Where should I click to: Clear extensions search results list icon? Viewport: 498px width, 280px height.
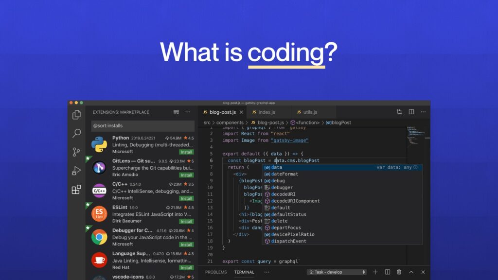tap(176, 112)
